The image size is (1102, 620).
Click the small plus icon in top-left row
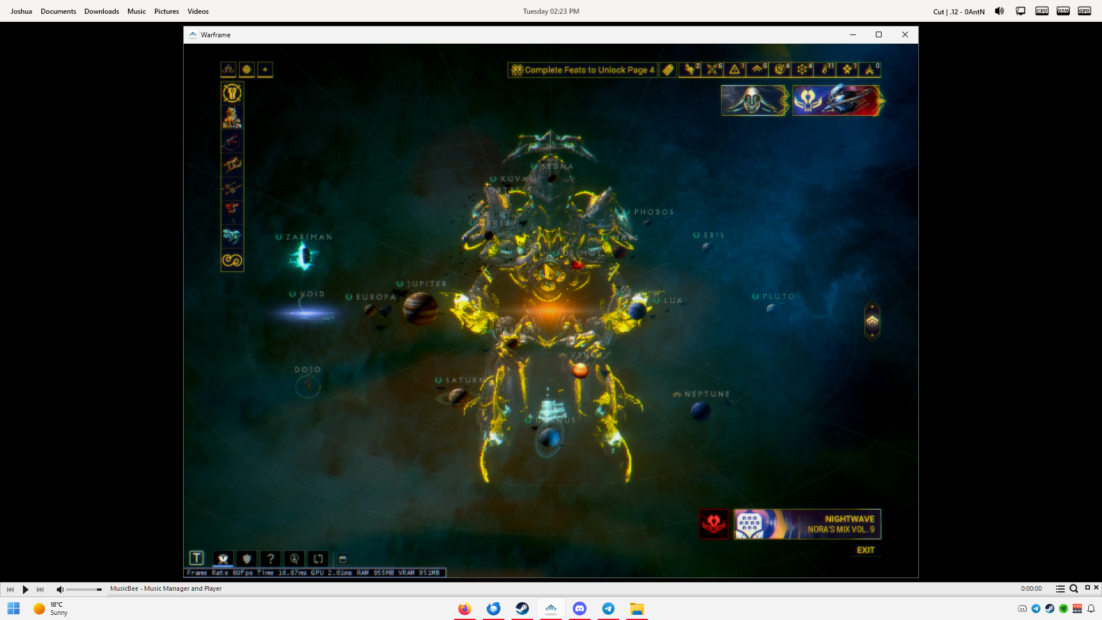(x=265, y=69)
